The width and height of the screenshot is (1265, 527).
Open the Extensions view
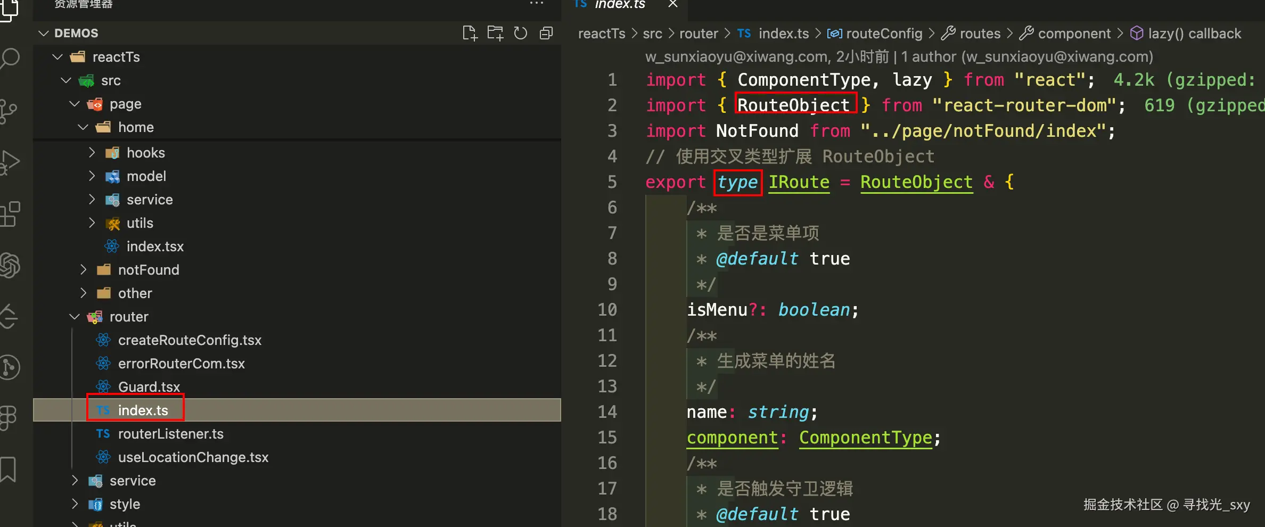10,214
